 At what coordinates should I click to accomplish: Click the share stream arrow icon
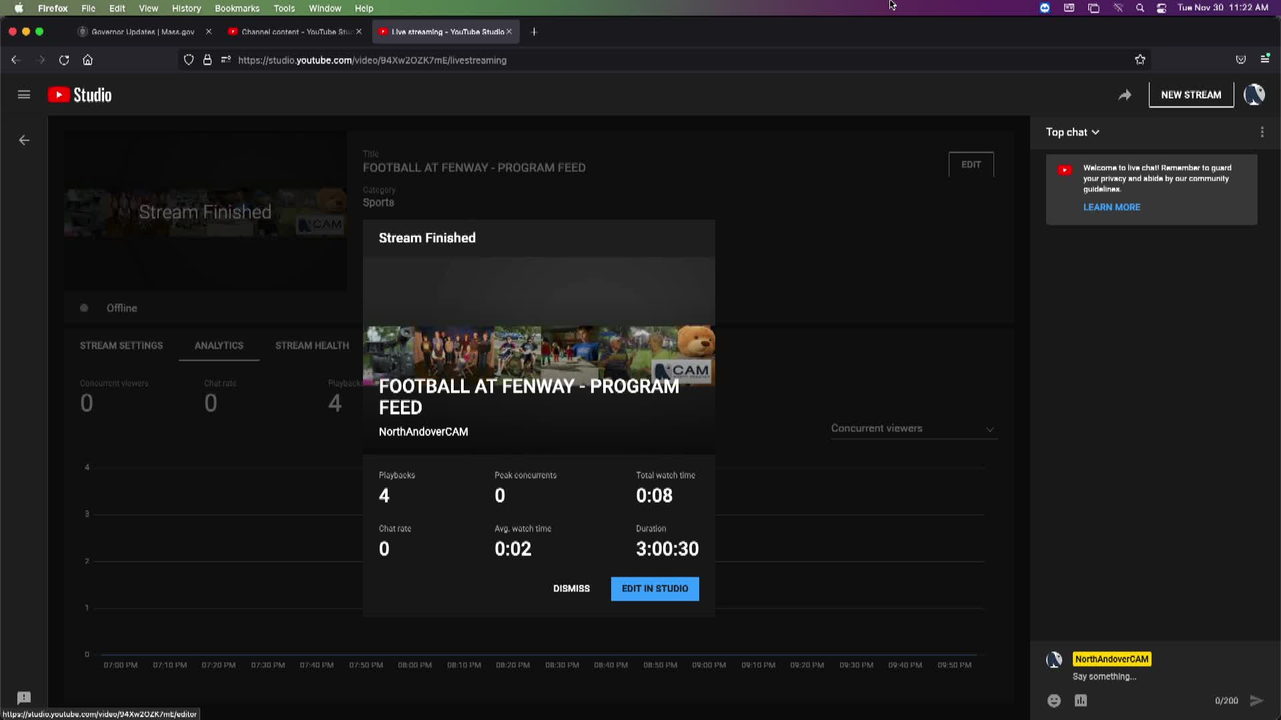1125,95
